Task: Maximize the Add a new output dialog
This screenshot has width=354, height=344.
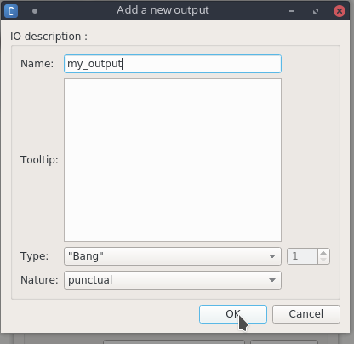Action: tap(316, 11)
